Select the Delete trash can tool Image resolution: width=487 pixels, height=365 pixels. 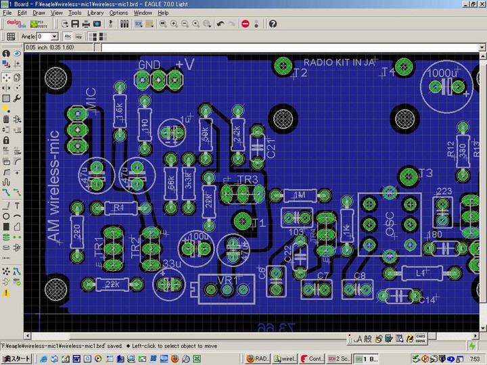pyautogui.click(x=6, y=119)
